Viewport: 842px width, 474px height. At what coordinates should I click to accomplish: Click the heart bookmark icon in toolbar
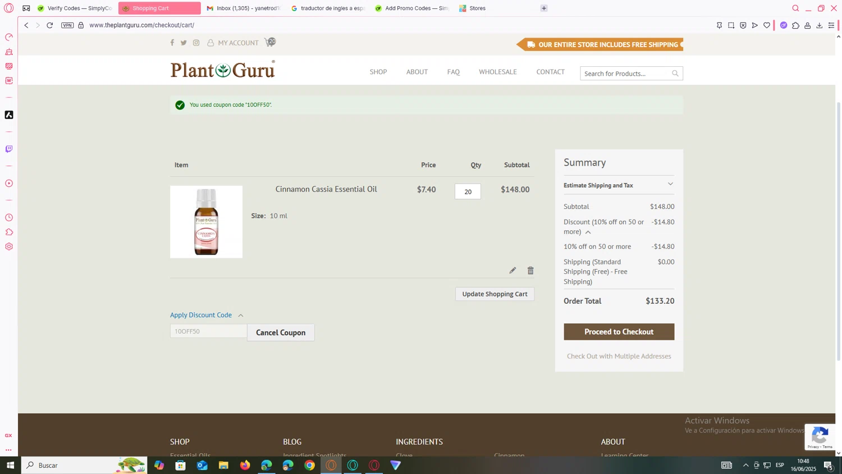click(767, 25)
